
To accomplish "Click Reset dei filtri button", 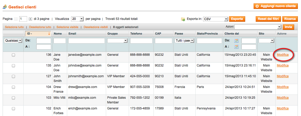I will tap(268, 19).
